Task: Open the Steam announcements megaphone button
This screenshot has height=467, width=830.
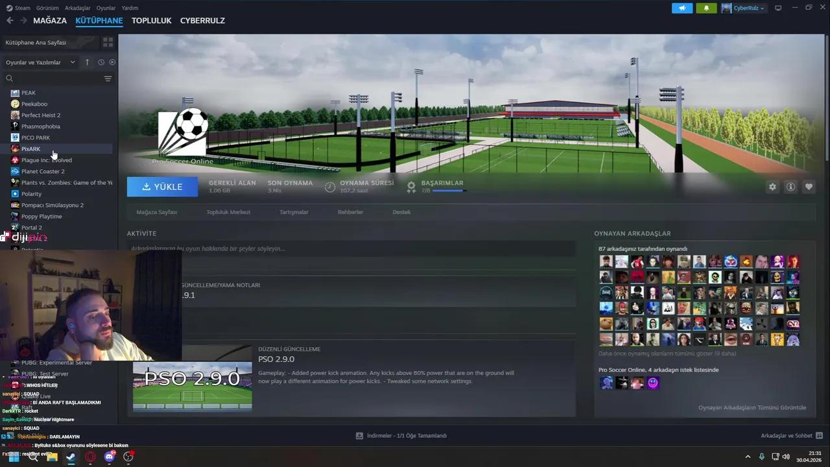Action: (x=682, y=8)
